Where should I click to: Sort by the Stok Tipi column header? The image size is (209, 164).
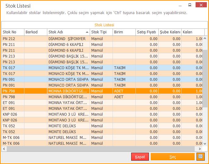(101, 32)
